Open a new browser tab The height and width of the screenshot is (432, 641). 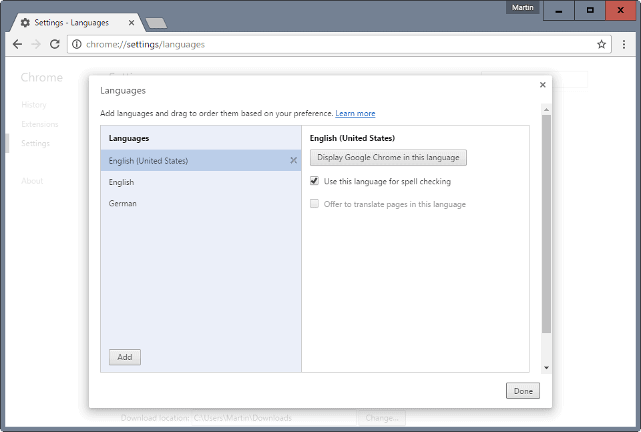coord(156,22)
